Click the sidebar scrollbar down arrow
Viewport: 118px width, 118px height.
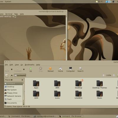click(x=24, y=104)
